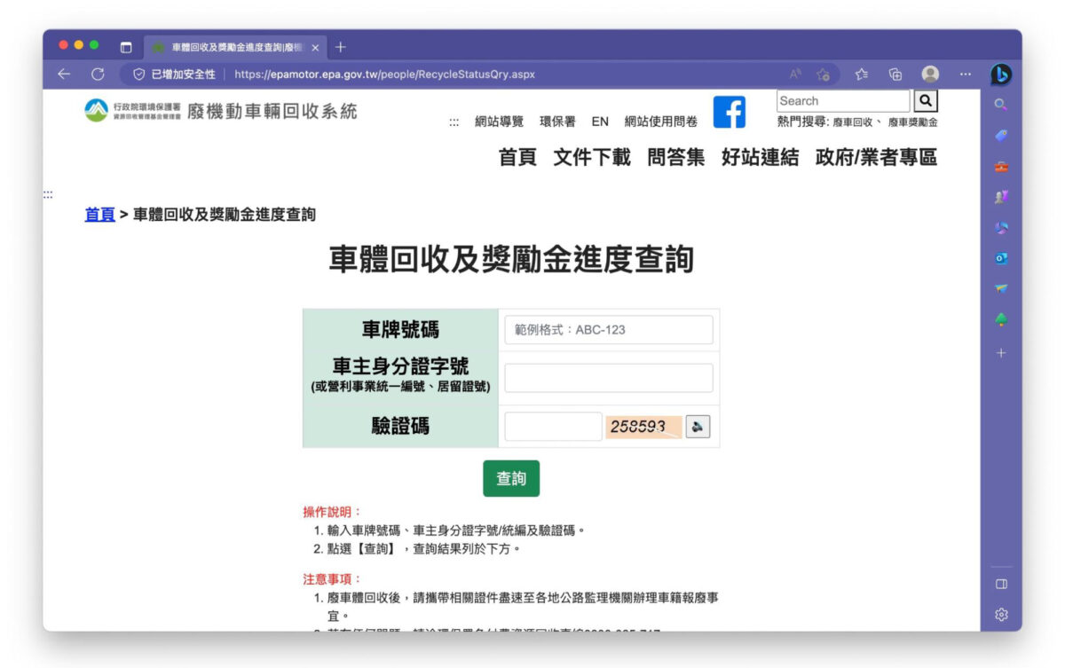Open the sidebar paper plane Drop icon
Image resolution: width=1065 pixels, height=668 pixels.
pos(1001,288)
